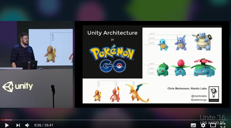Click the Unity Architecture slide title
The height and width of the screenshot is (128, 231).
112,33
